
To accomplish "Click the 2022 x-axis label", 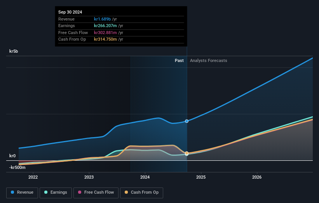I will click(x=33, y=177).
